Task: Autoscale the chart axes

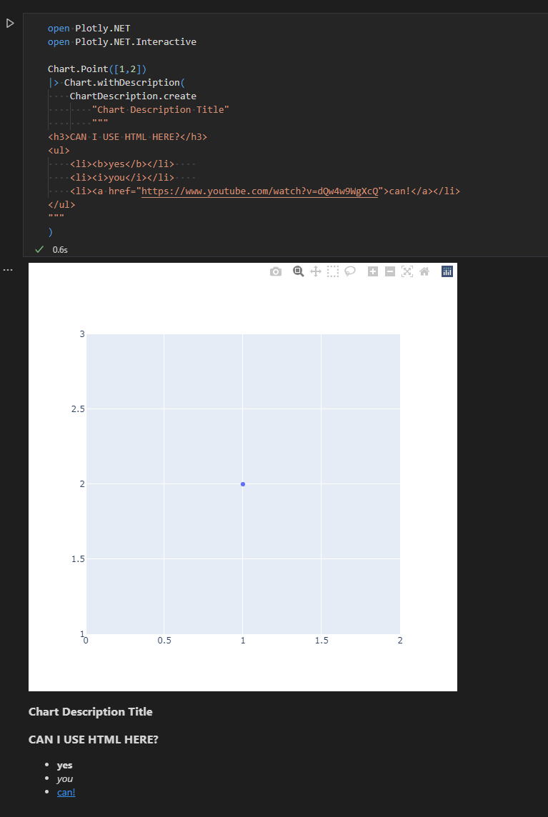Action: pos(407,271)
